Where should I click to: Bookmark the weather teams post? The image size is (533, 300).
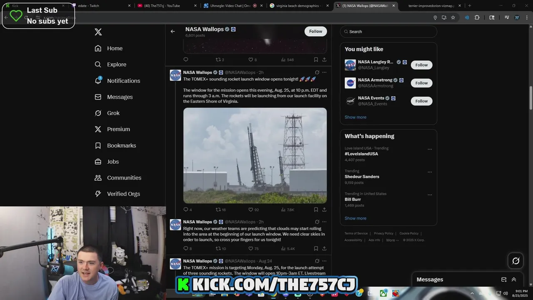point(316,249)
